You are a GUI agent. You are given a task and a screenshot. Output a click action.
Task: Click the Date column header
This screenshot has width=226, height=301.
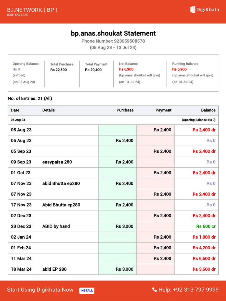15,110
